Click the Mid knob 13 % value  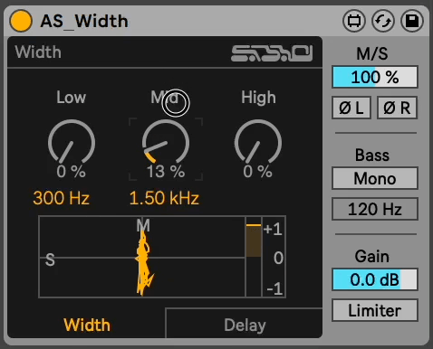coord(166,172)
